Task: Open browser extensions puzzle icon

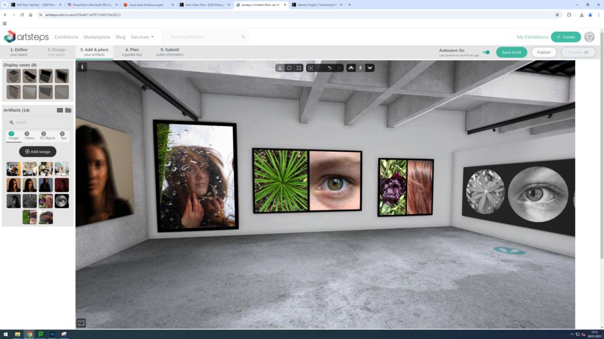Action: [x=569, y=15]
